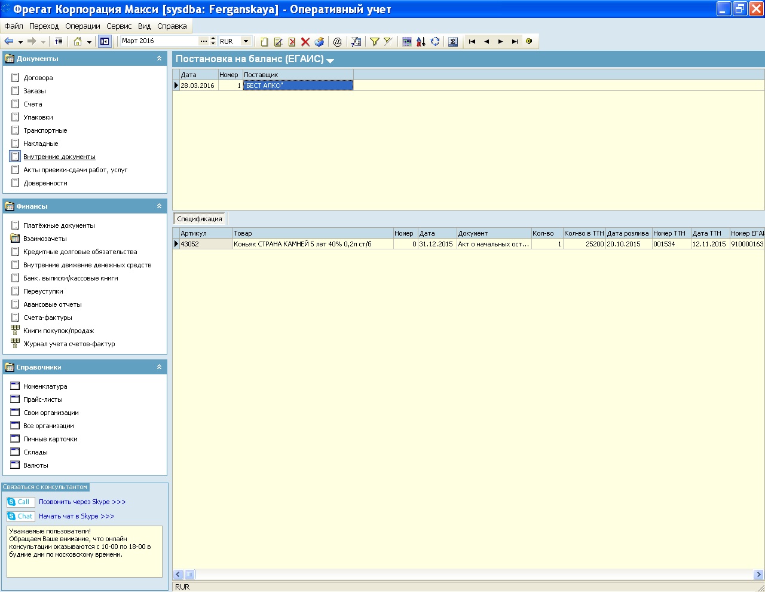Open dropdown arrow next to back button
This screenshot has height=592, width=765.
coord(20,42)
